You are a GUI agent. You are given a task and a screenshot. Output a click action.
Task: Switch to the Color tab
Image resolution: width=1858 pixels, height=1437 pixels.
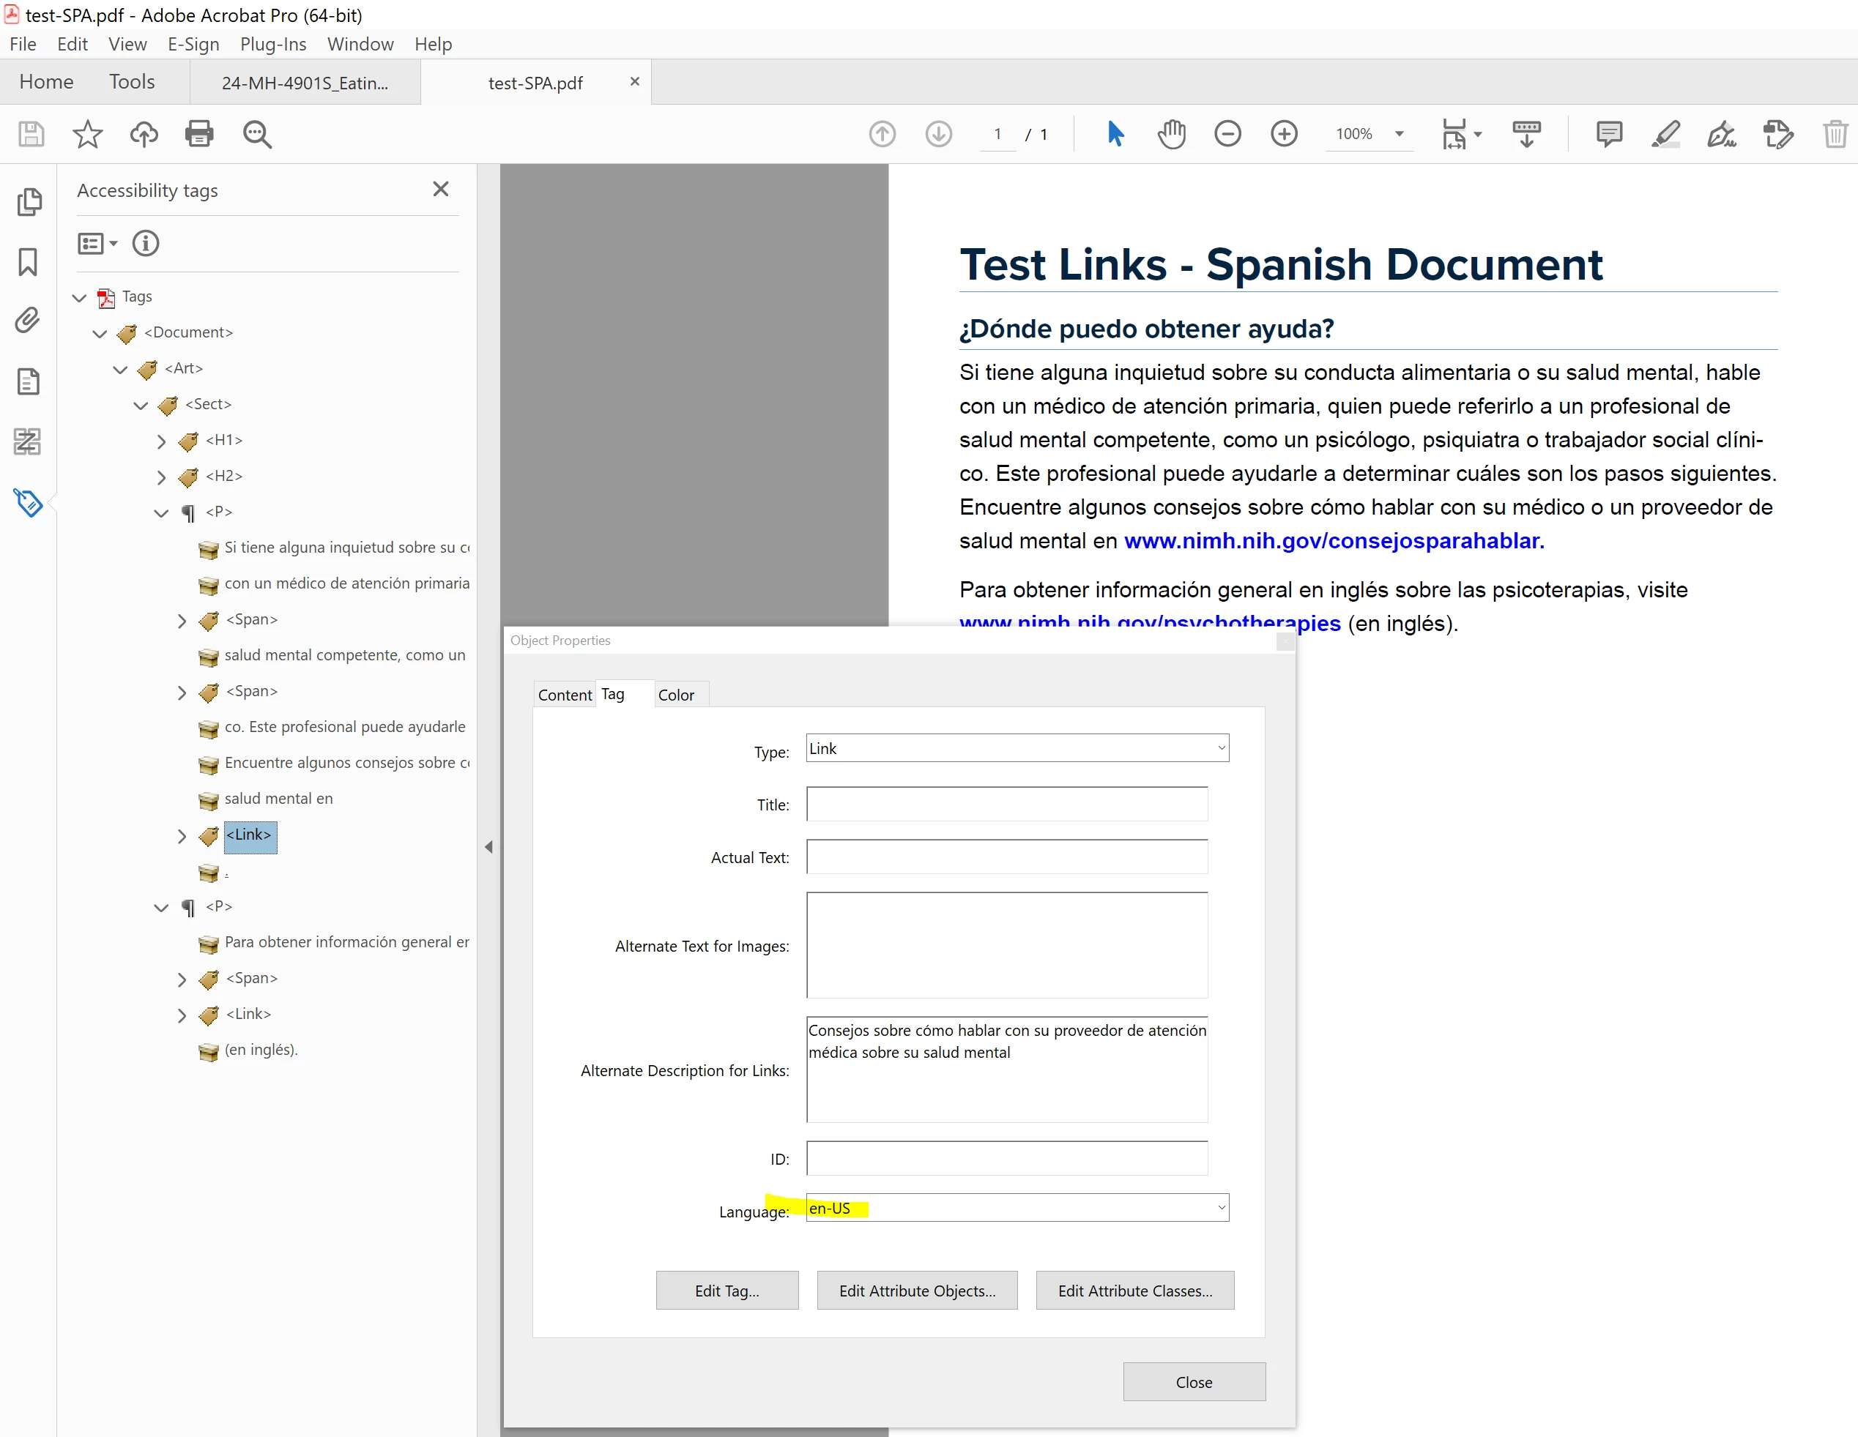[x=675, y=695]
